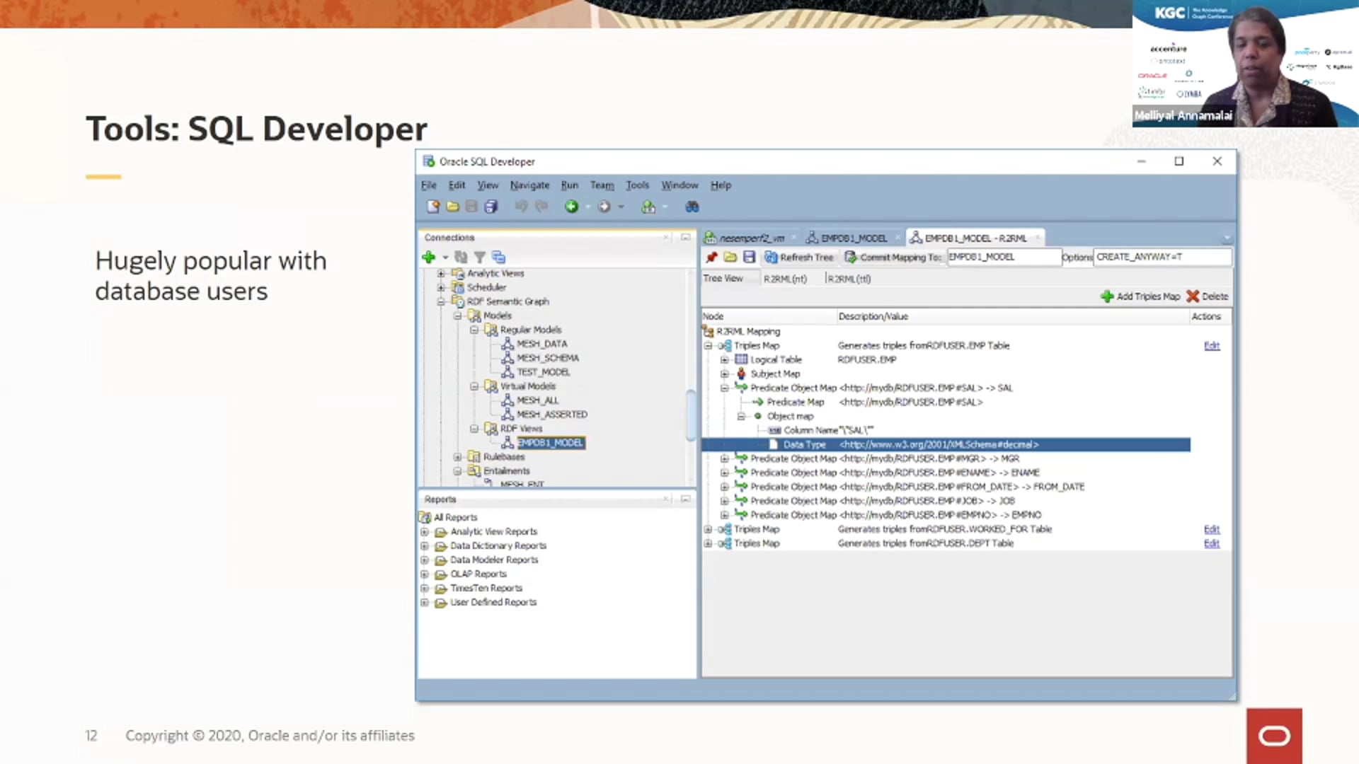Click the filter icon in the Connections panel
Viewport: 1359px width, 764px height.
(x=480, y=257)
